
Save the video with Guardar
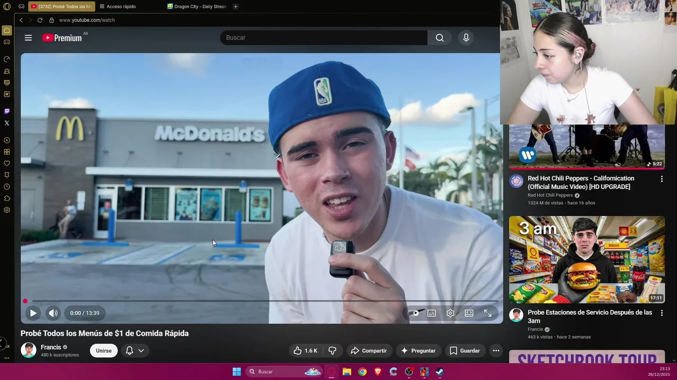464,350
